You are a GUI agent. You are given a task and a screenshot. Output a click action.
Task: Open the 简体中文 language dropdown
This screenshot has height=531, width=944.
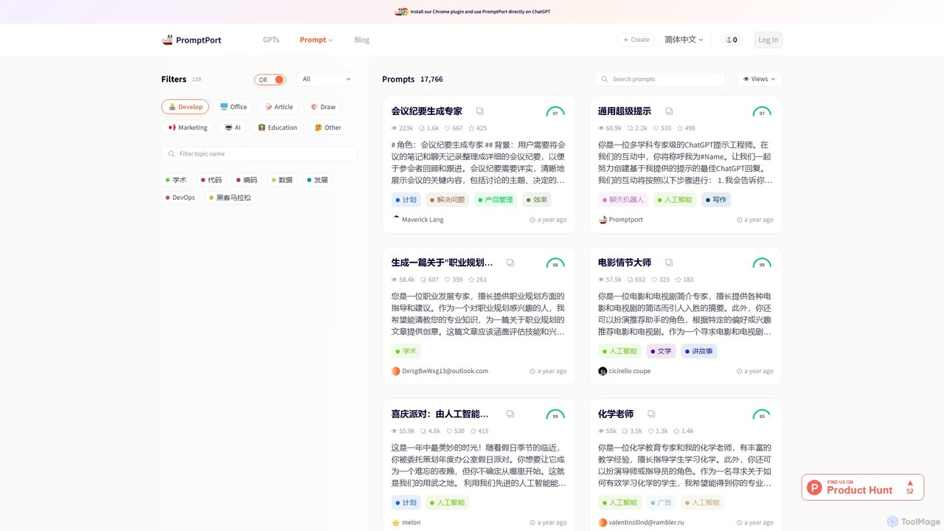click(x=684, y=40)
